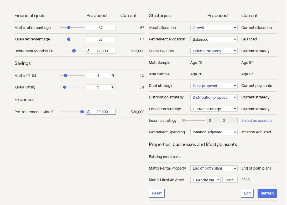Open the Asset allocation Growth dropdown

coord(214,28)
